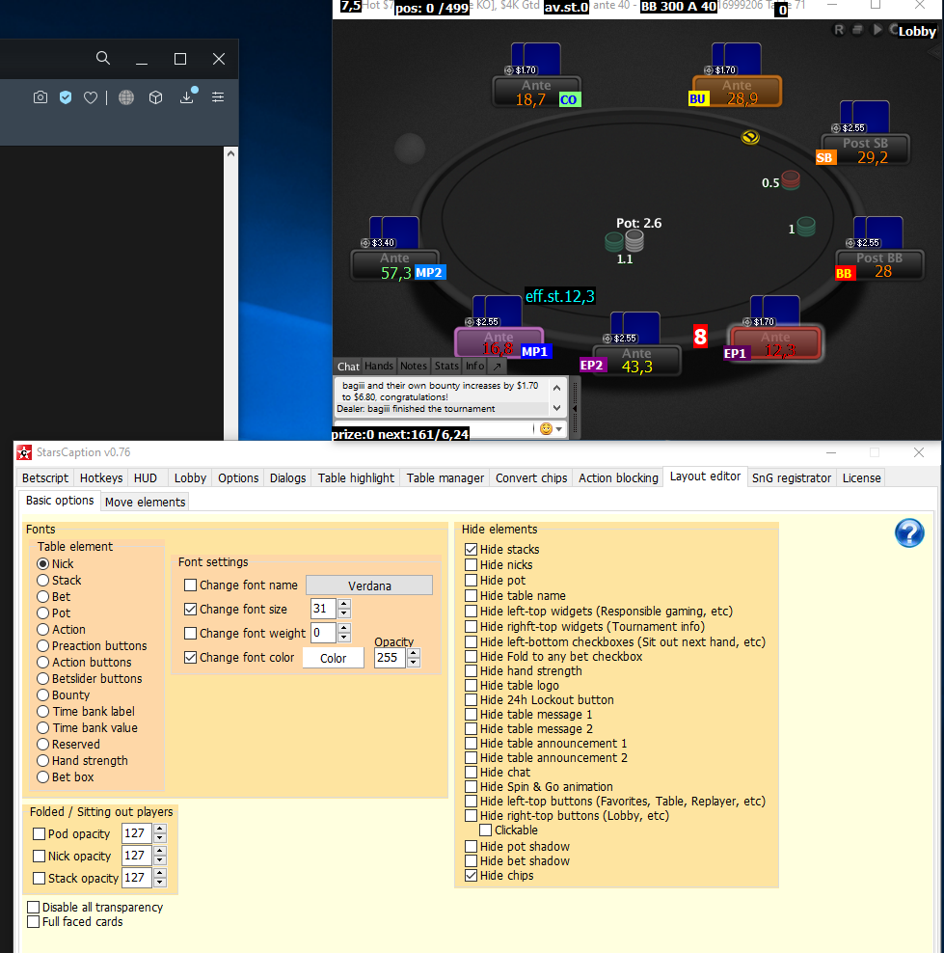Click the search magnifier in the browser window

pyautogui.click(x=103, y=58)
